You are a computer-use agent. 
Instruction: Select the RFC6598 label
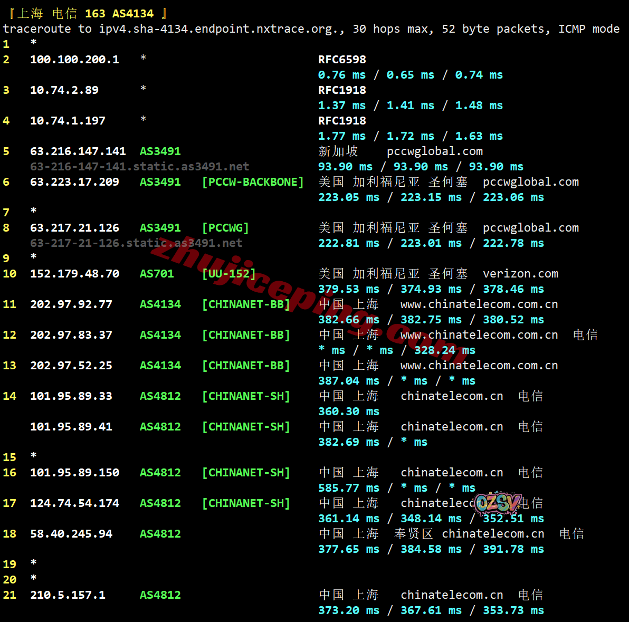point(342,60)
